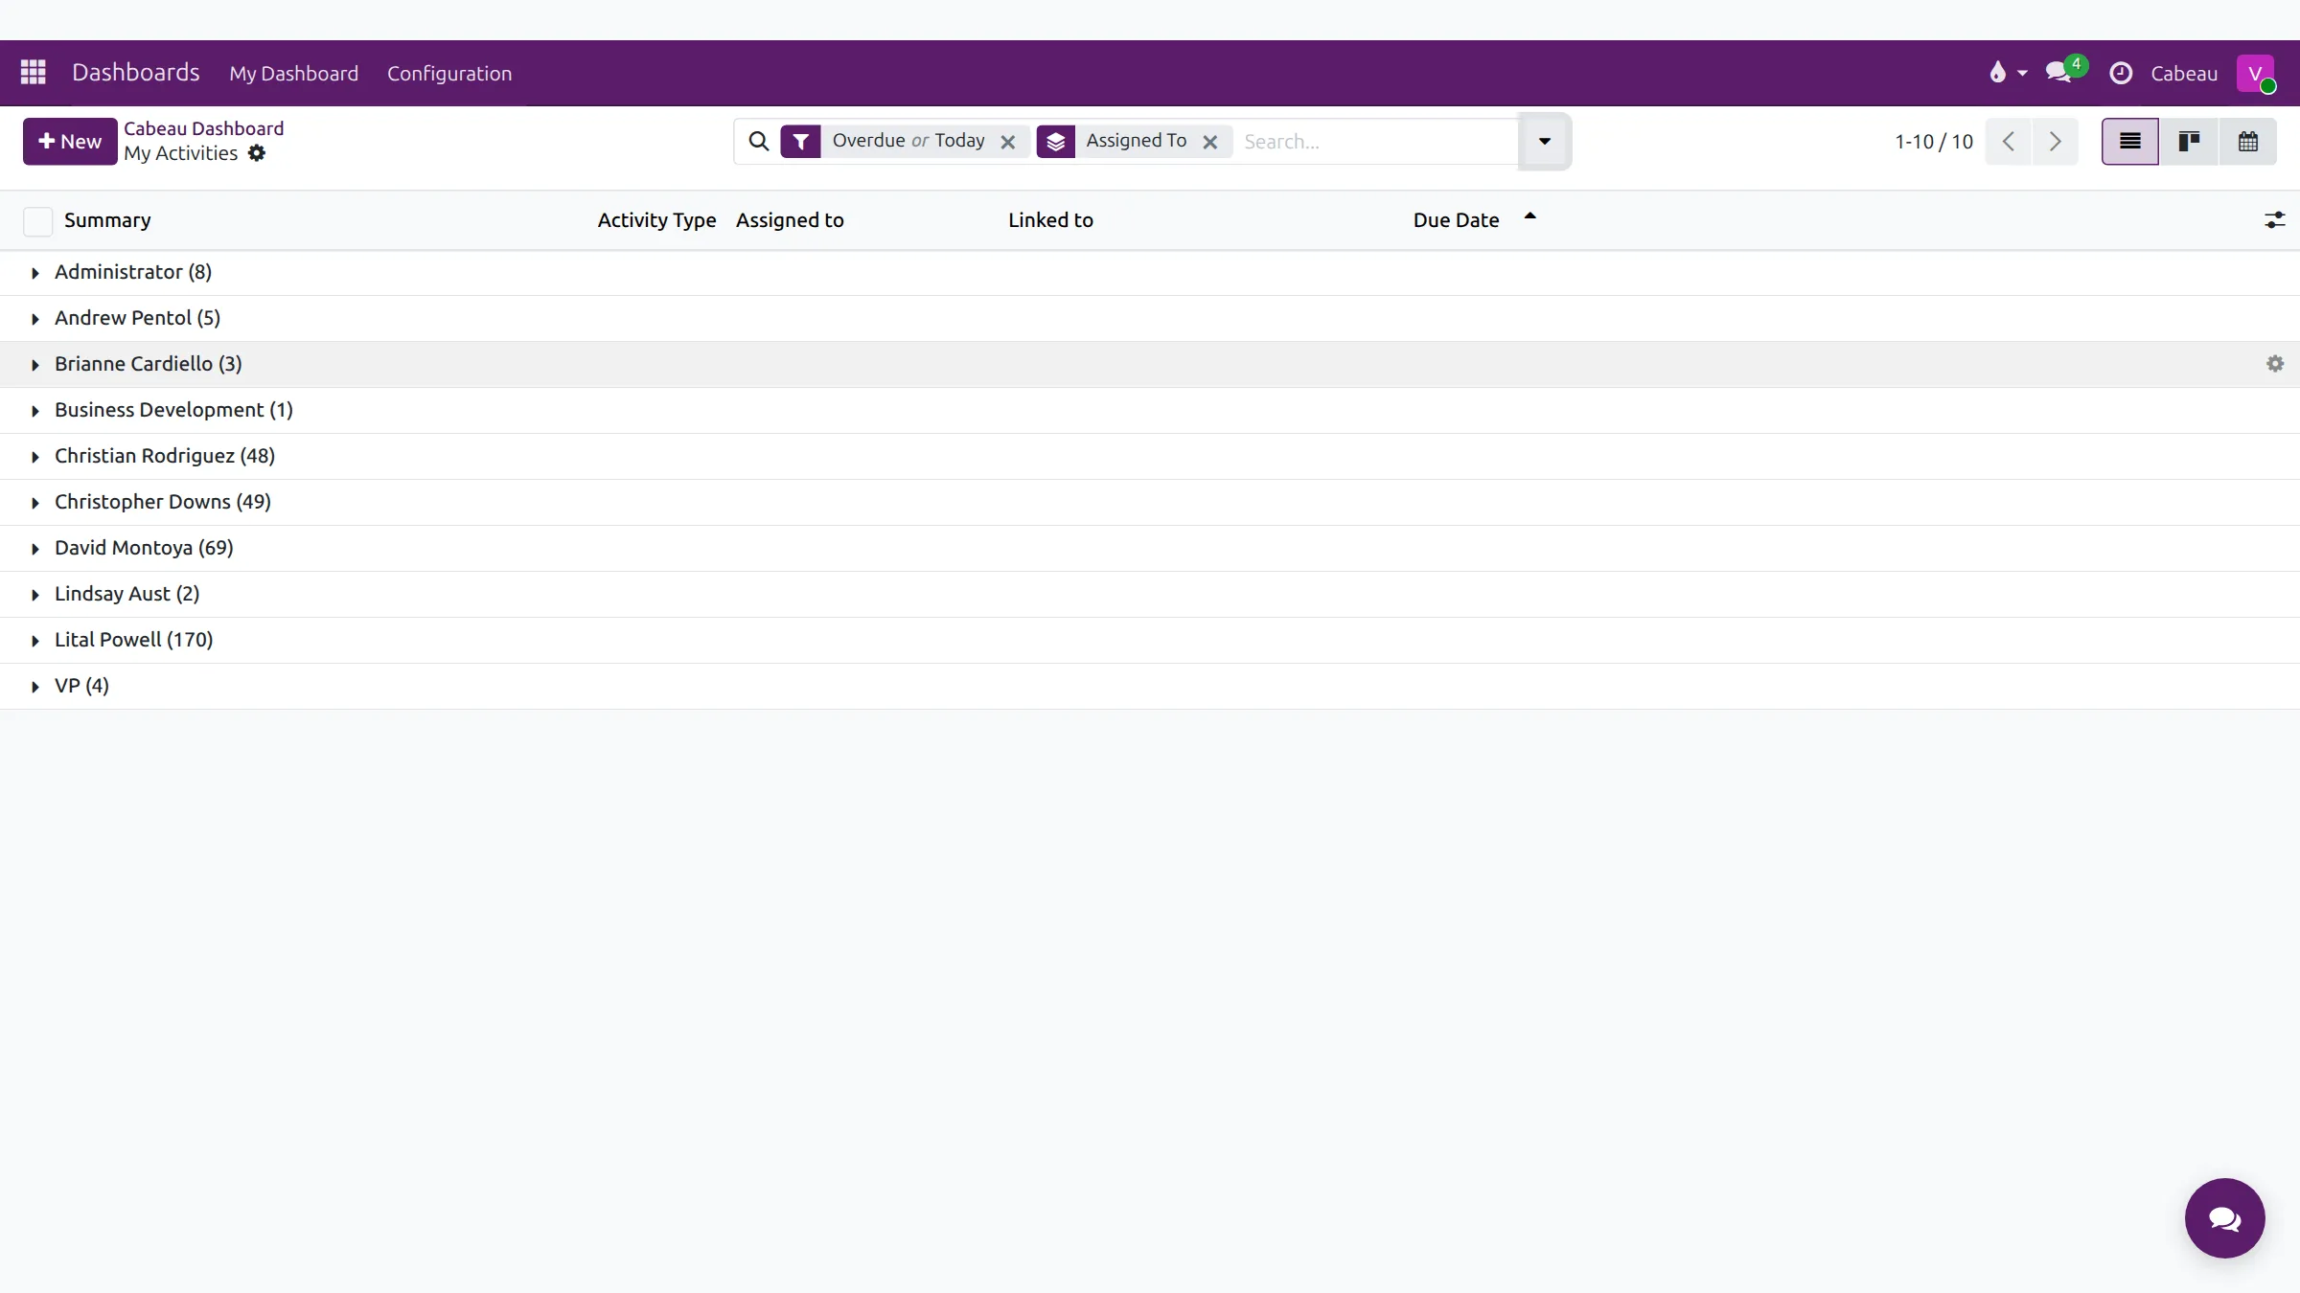Open the optional columns adjust icon
Image resolution: width=2300 pixels, height=1293 pixels.
click(2274, 220)
